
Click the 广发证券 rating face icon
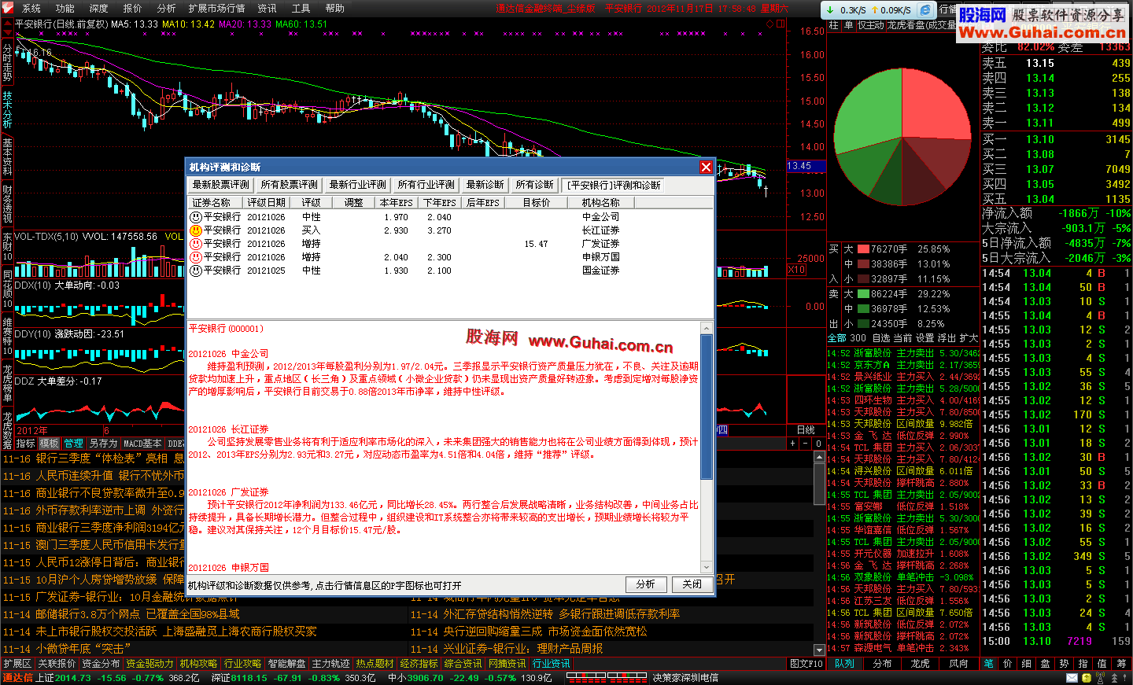click(196, 244)
